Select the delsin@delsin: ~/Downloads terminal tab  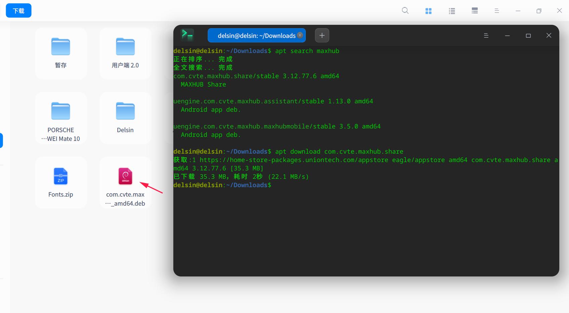point(257,36)
